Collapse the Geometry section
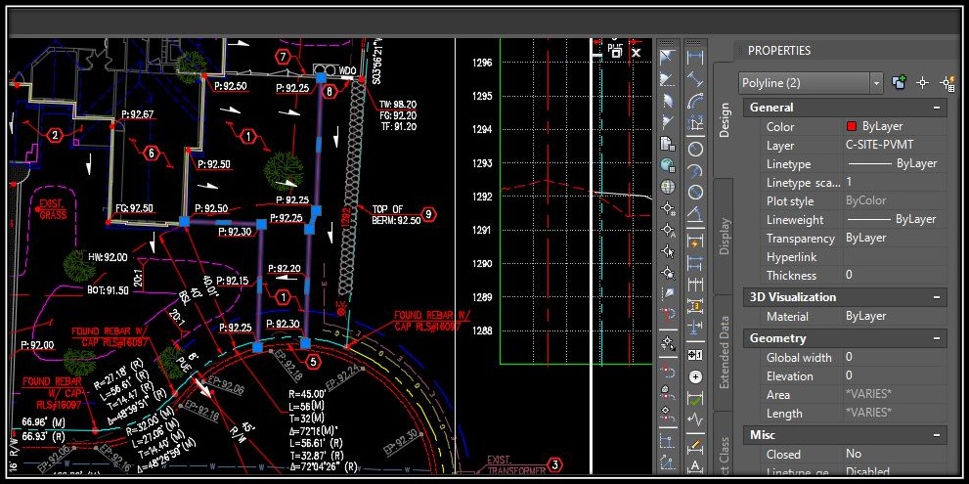969x484 pixels. point(938,338)
